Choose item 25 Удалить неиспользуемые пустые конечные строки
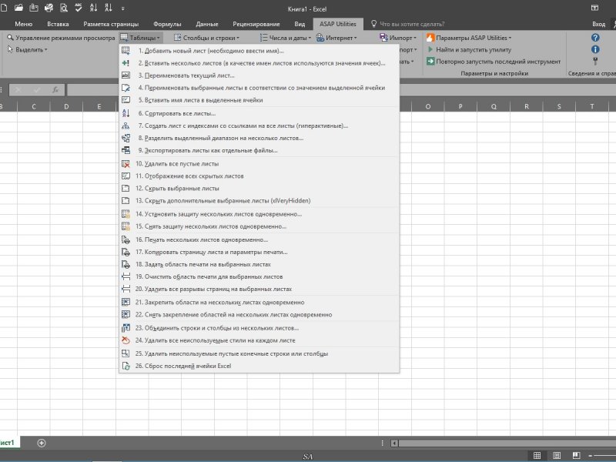This screenshot has height=462, width=616. click(259, 353)
